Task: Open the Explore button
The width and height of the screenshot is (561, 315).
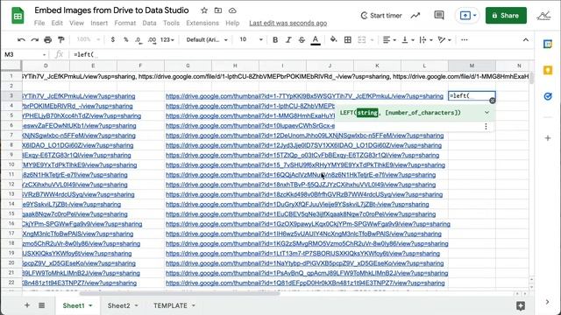Action: point(521,305)
